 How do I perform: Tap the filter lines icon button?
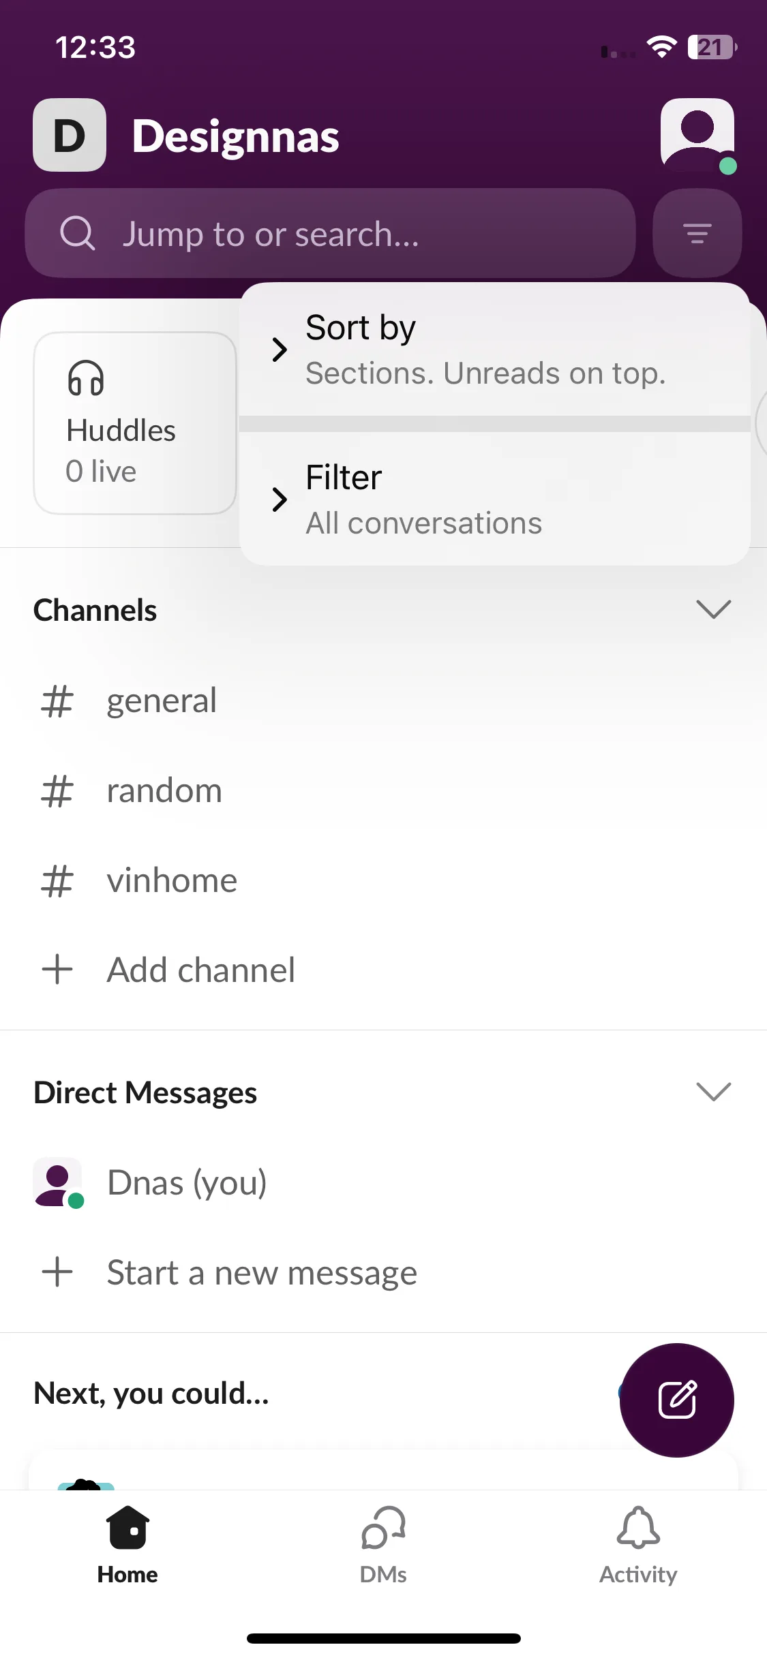point(697,234)
